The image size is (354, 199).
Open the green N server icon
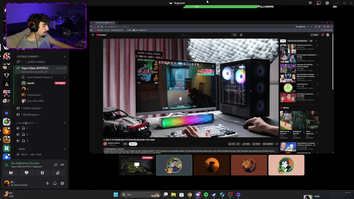7,148
